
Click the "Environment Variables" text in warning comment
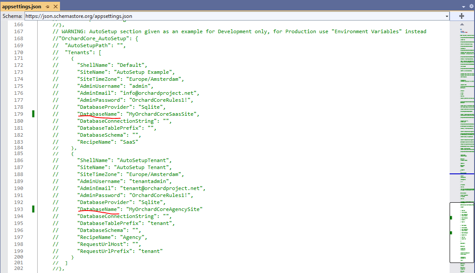(366, 31)
